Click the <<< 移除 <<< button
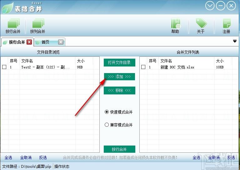240x170 pixels. [119, 90]
